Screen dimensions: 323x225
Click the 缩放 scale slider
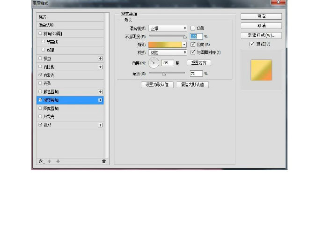point(167,73)
